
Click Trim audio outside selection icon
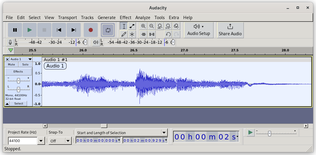click(144, 34)
